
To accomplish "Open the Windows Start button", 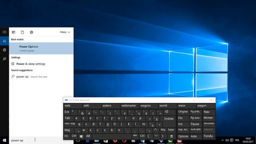I will [x=4, y=140].
